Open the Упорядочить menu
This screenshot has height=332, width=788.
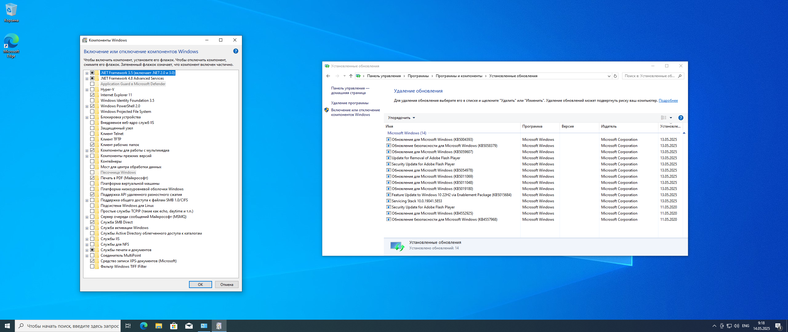point(401,118)
